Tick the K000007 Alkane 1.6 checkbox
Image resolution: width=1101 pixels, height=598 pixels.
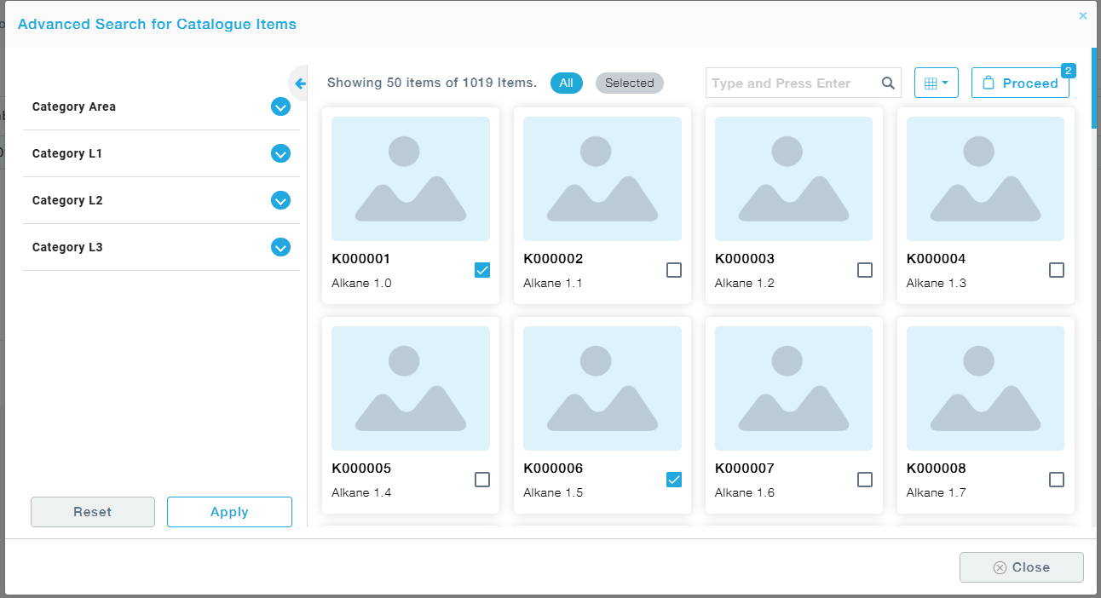(865, 480)
